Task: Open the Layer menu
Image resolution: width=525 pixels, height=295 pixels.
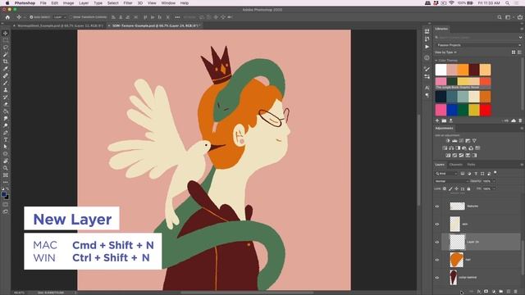Action: click(84, 3)
